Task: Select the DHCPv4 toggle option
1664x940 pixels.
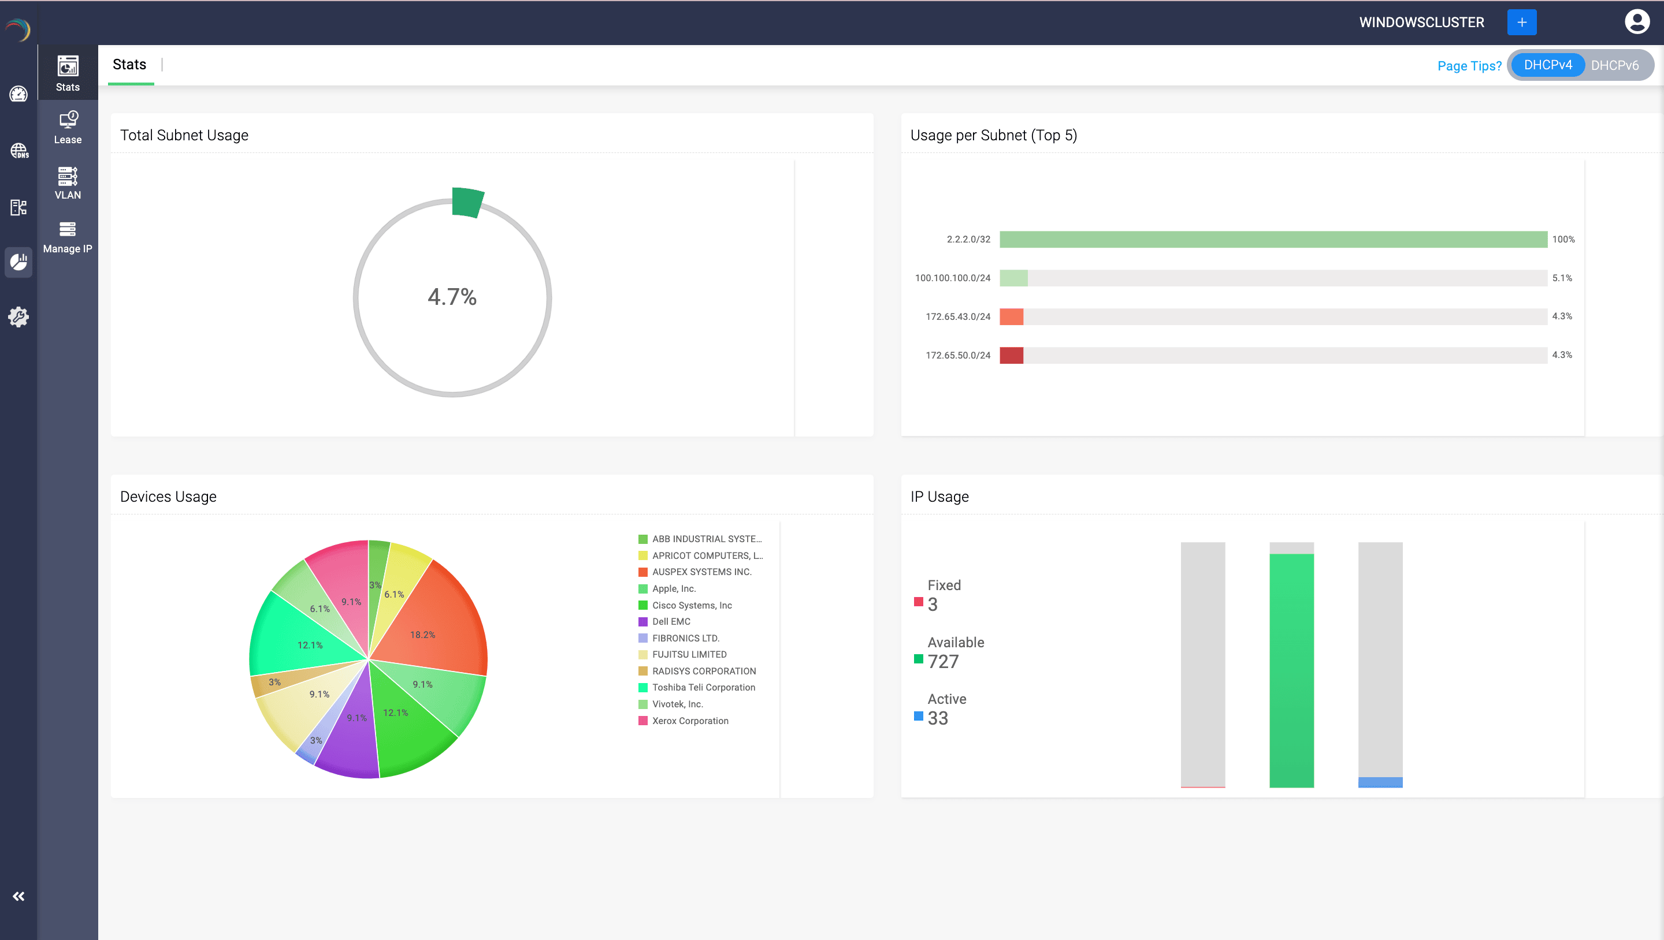Action: tap(1547, 65)
